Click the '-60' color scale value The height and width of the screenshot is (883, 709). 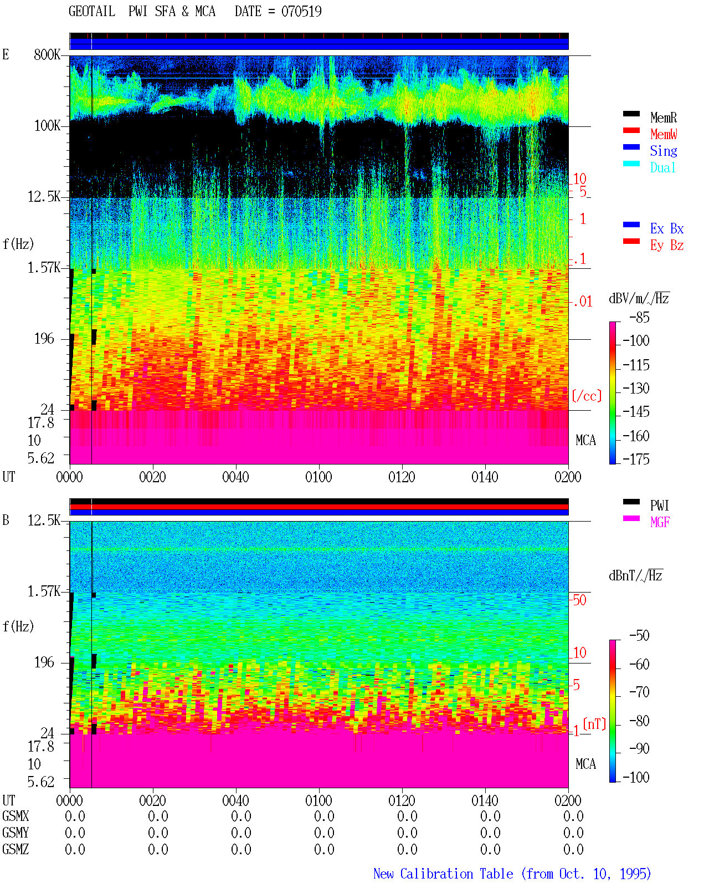tap(639, 664)
